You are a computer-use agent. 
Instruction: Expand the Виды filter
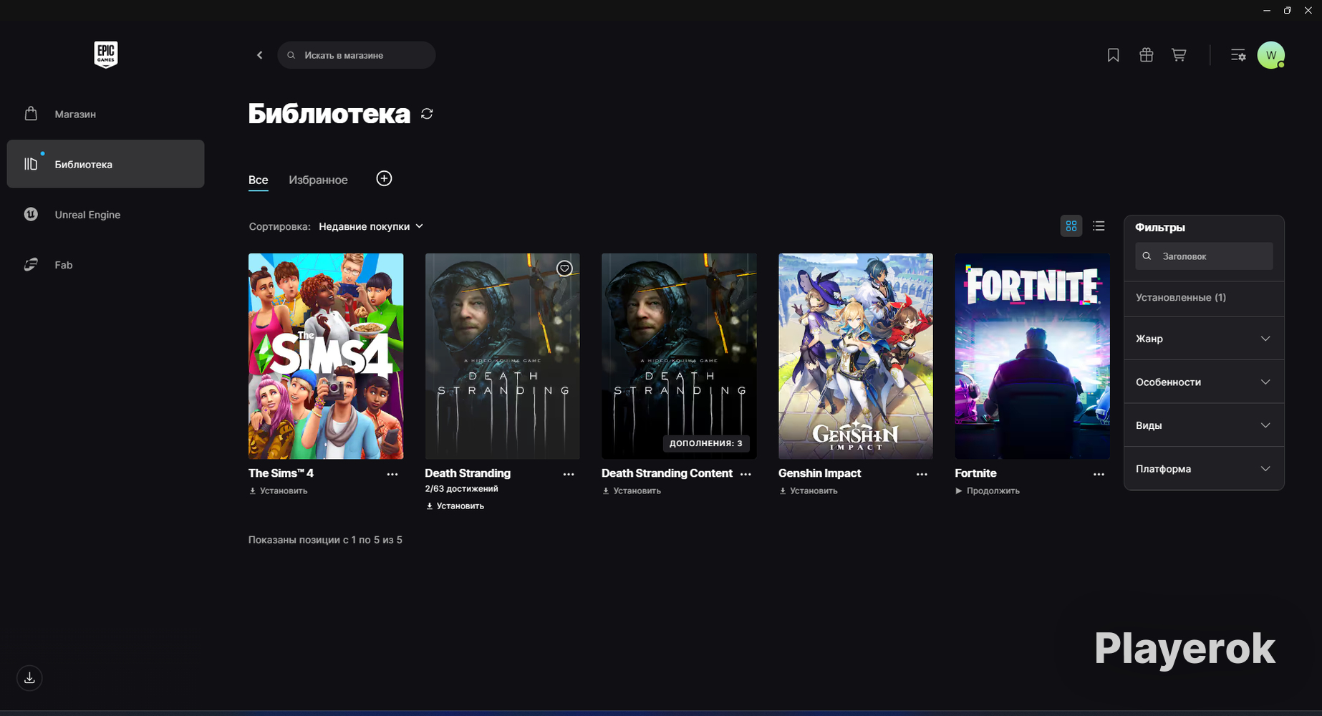point(1204,425)
